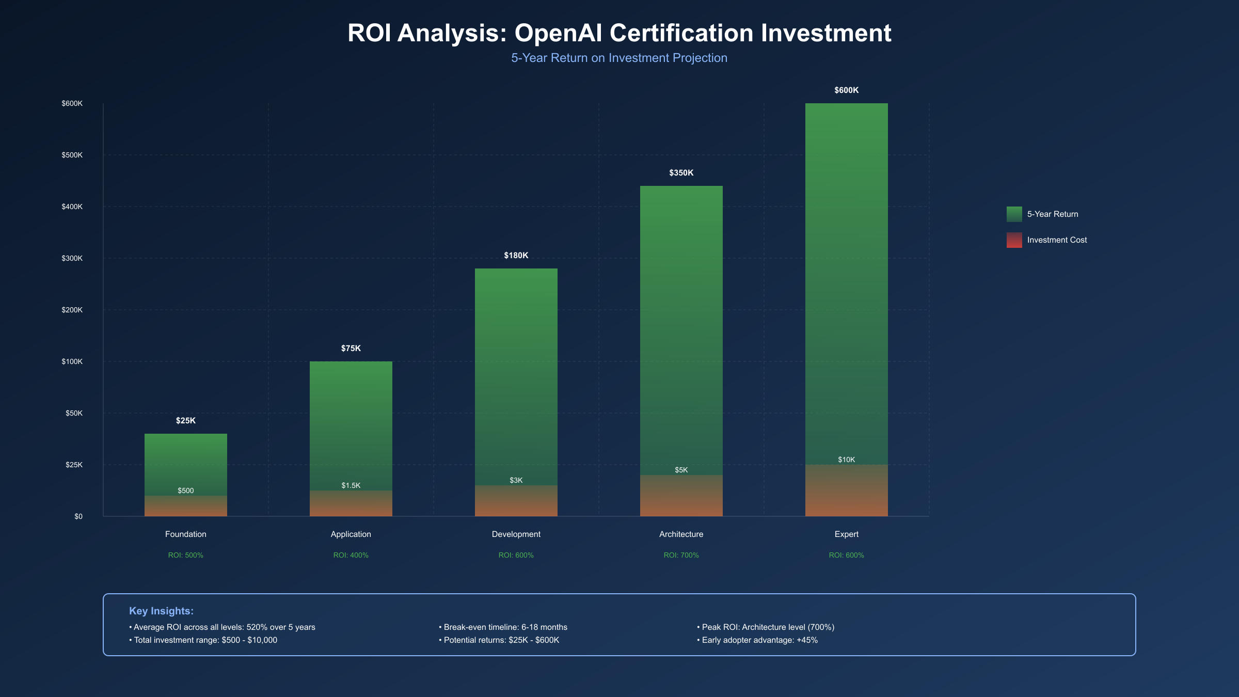Click the green 5-Year Return legend swatch
1239x697 pixels.
(1014, 214)
